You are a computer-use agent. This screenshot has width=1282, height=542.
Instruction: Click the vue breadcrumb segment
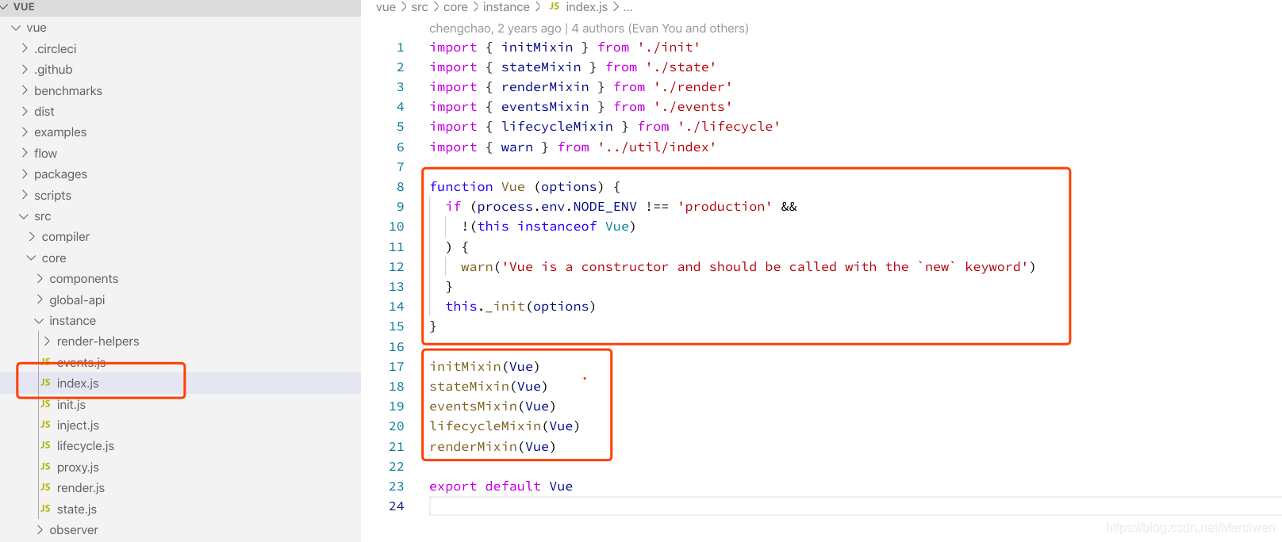[386, 7]
